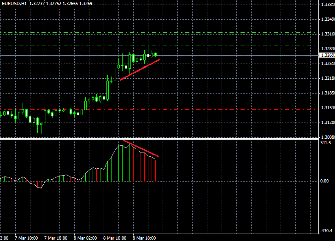
Task: Click the EURUSD,H1 chart title label
Action: click(14, 3)
